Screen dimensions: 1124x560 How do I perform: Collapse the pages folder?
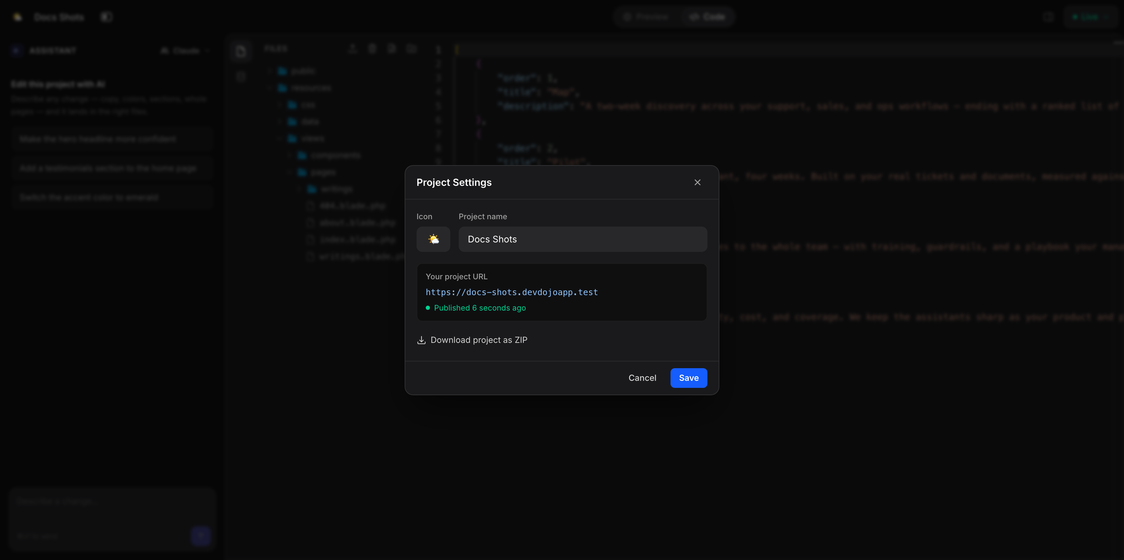pos(317,172)
